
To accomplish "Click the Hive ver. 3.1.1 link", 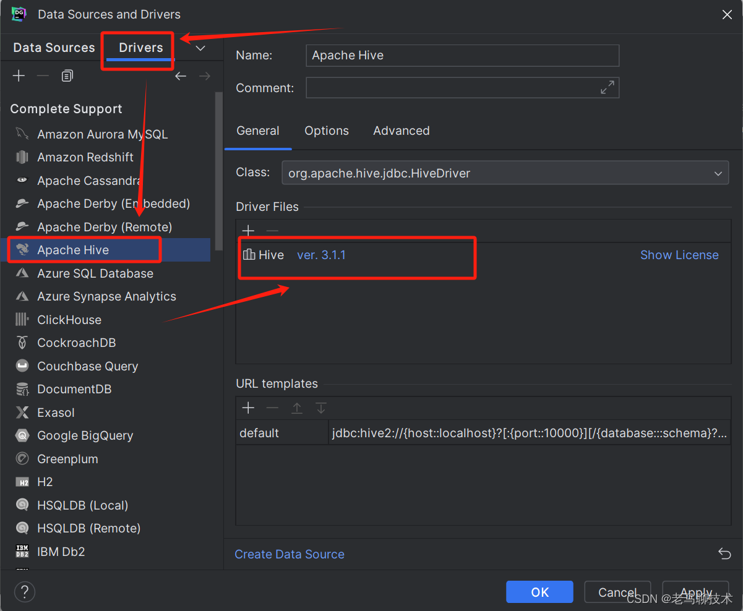I will point(321,255).
